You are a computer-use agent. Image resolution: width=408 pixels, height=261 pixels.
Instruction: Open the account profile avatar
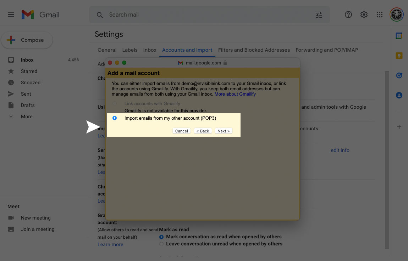[x=397, y=15]
